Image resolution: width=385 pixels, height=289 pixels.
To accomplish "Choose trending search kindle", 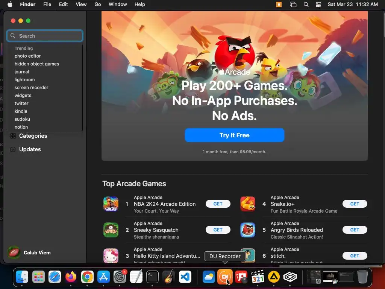I will coord(21,111).
